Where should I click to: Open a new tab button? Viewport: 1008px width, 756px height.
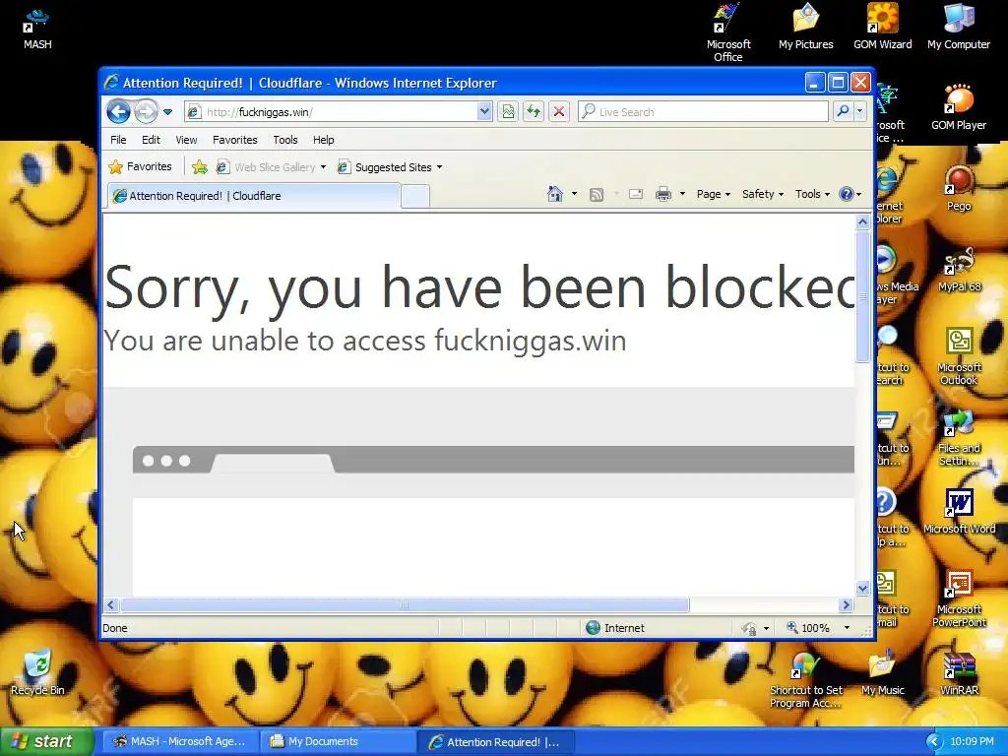tap(415, 197)
